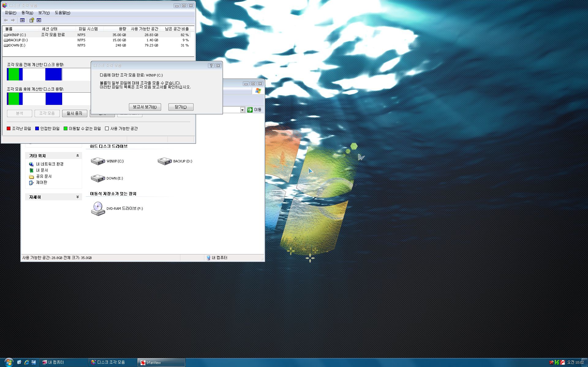Open Shared Documents (공유 문서) in the sidebar
Image resolution: width=588 pixels, height=367 pixels.
click(x=40, y=176)
